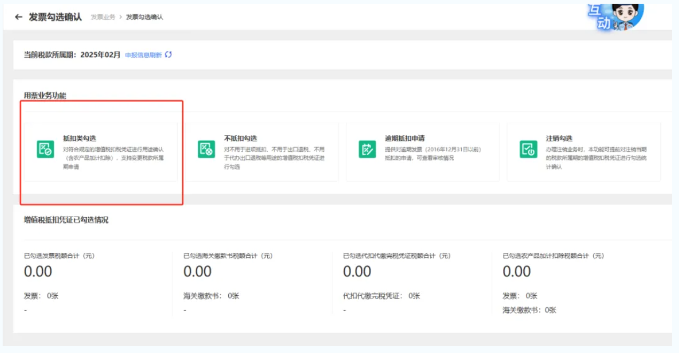Click the green 抵扣类勾选 icon
The width and height of the screenshot is (682, 353).
[45, 149]
